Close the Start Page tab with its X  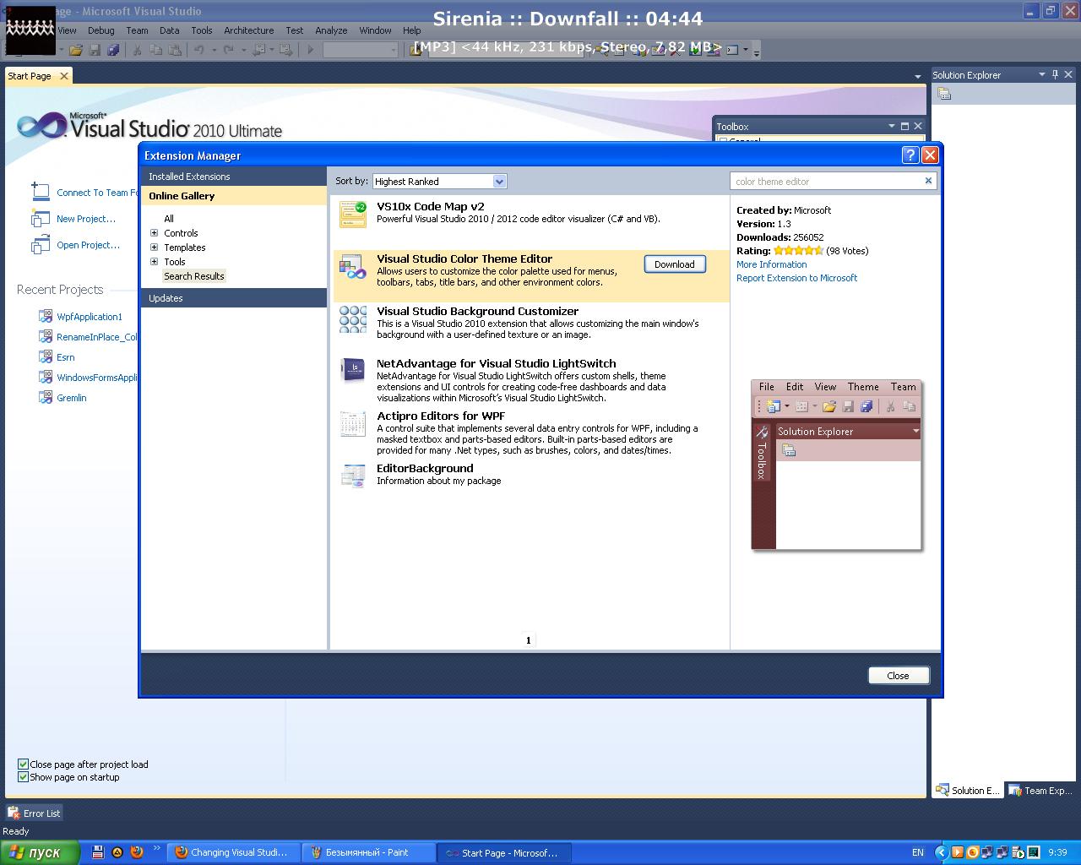pos(62,76)
